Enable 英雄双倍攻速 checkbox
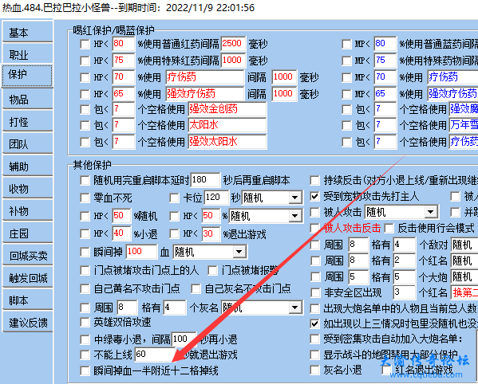This screenshot has height=384, width=478. point(85,322)
